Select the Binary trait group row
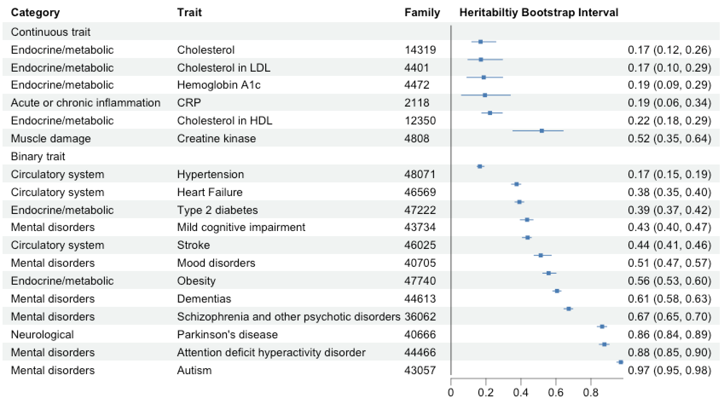 tap(38, 156)
